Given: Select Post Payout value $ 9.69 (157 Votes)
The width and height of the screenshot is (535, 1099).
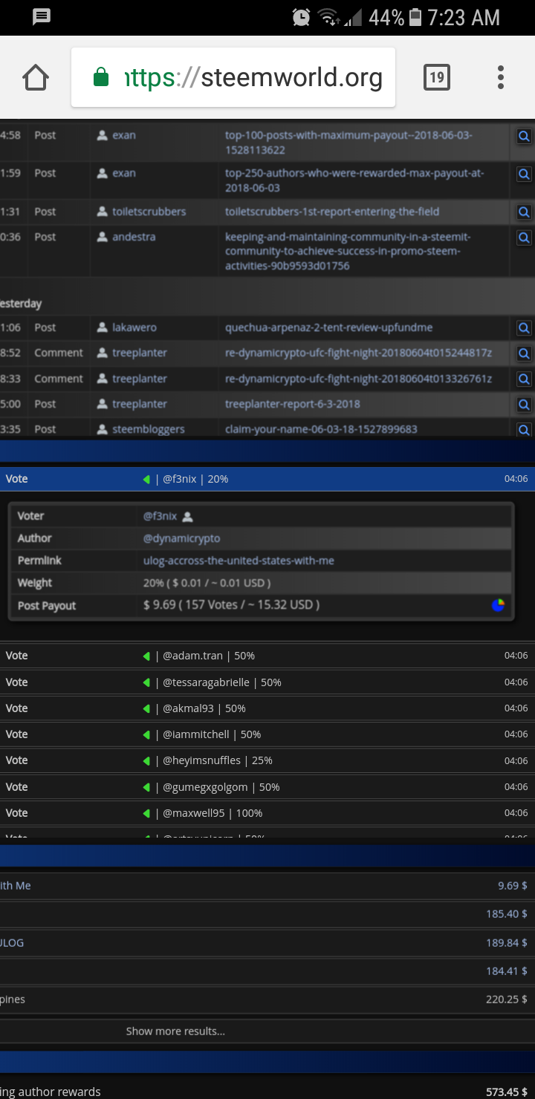Looking at the screenshot, I should pos(231,605).
